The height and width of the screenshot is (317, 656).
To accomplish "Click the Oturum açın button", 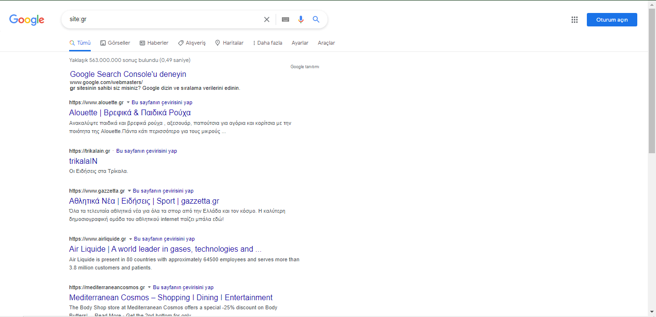I will coord(612,20).
